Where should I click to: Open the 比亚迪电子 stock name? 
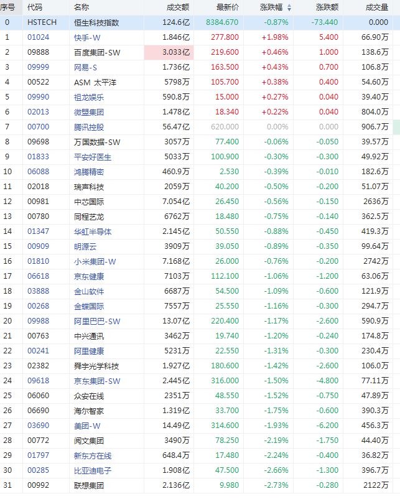tap(93, 470)
